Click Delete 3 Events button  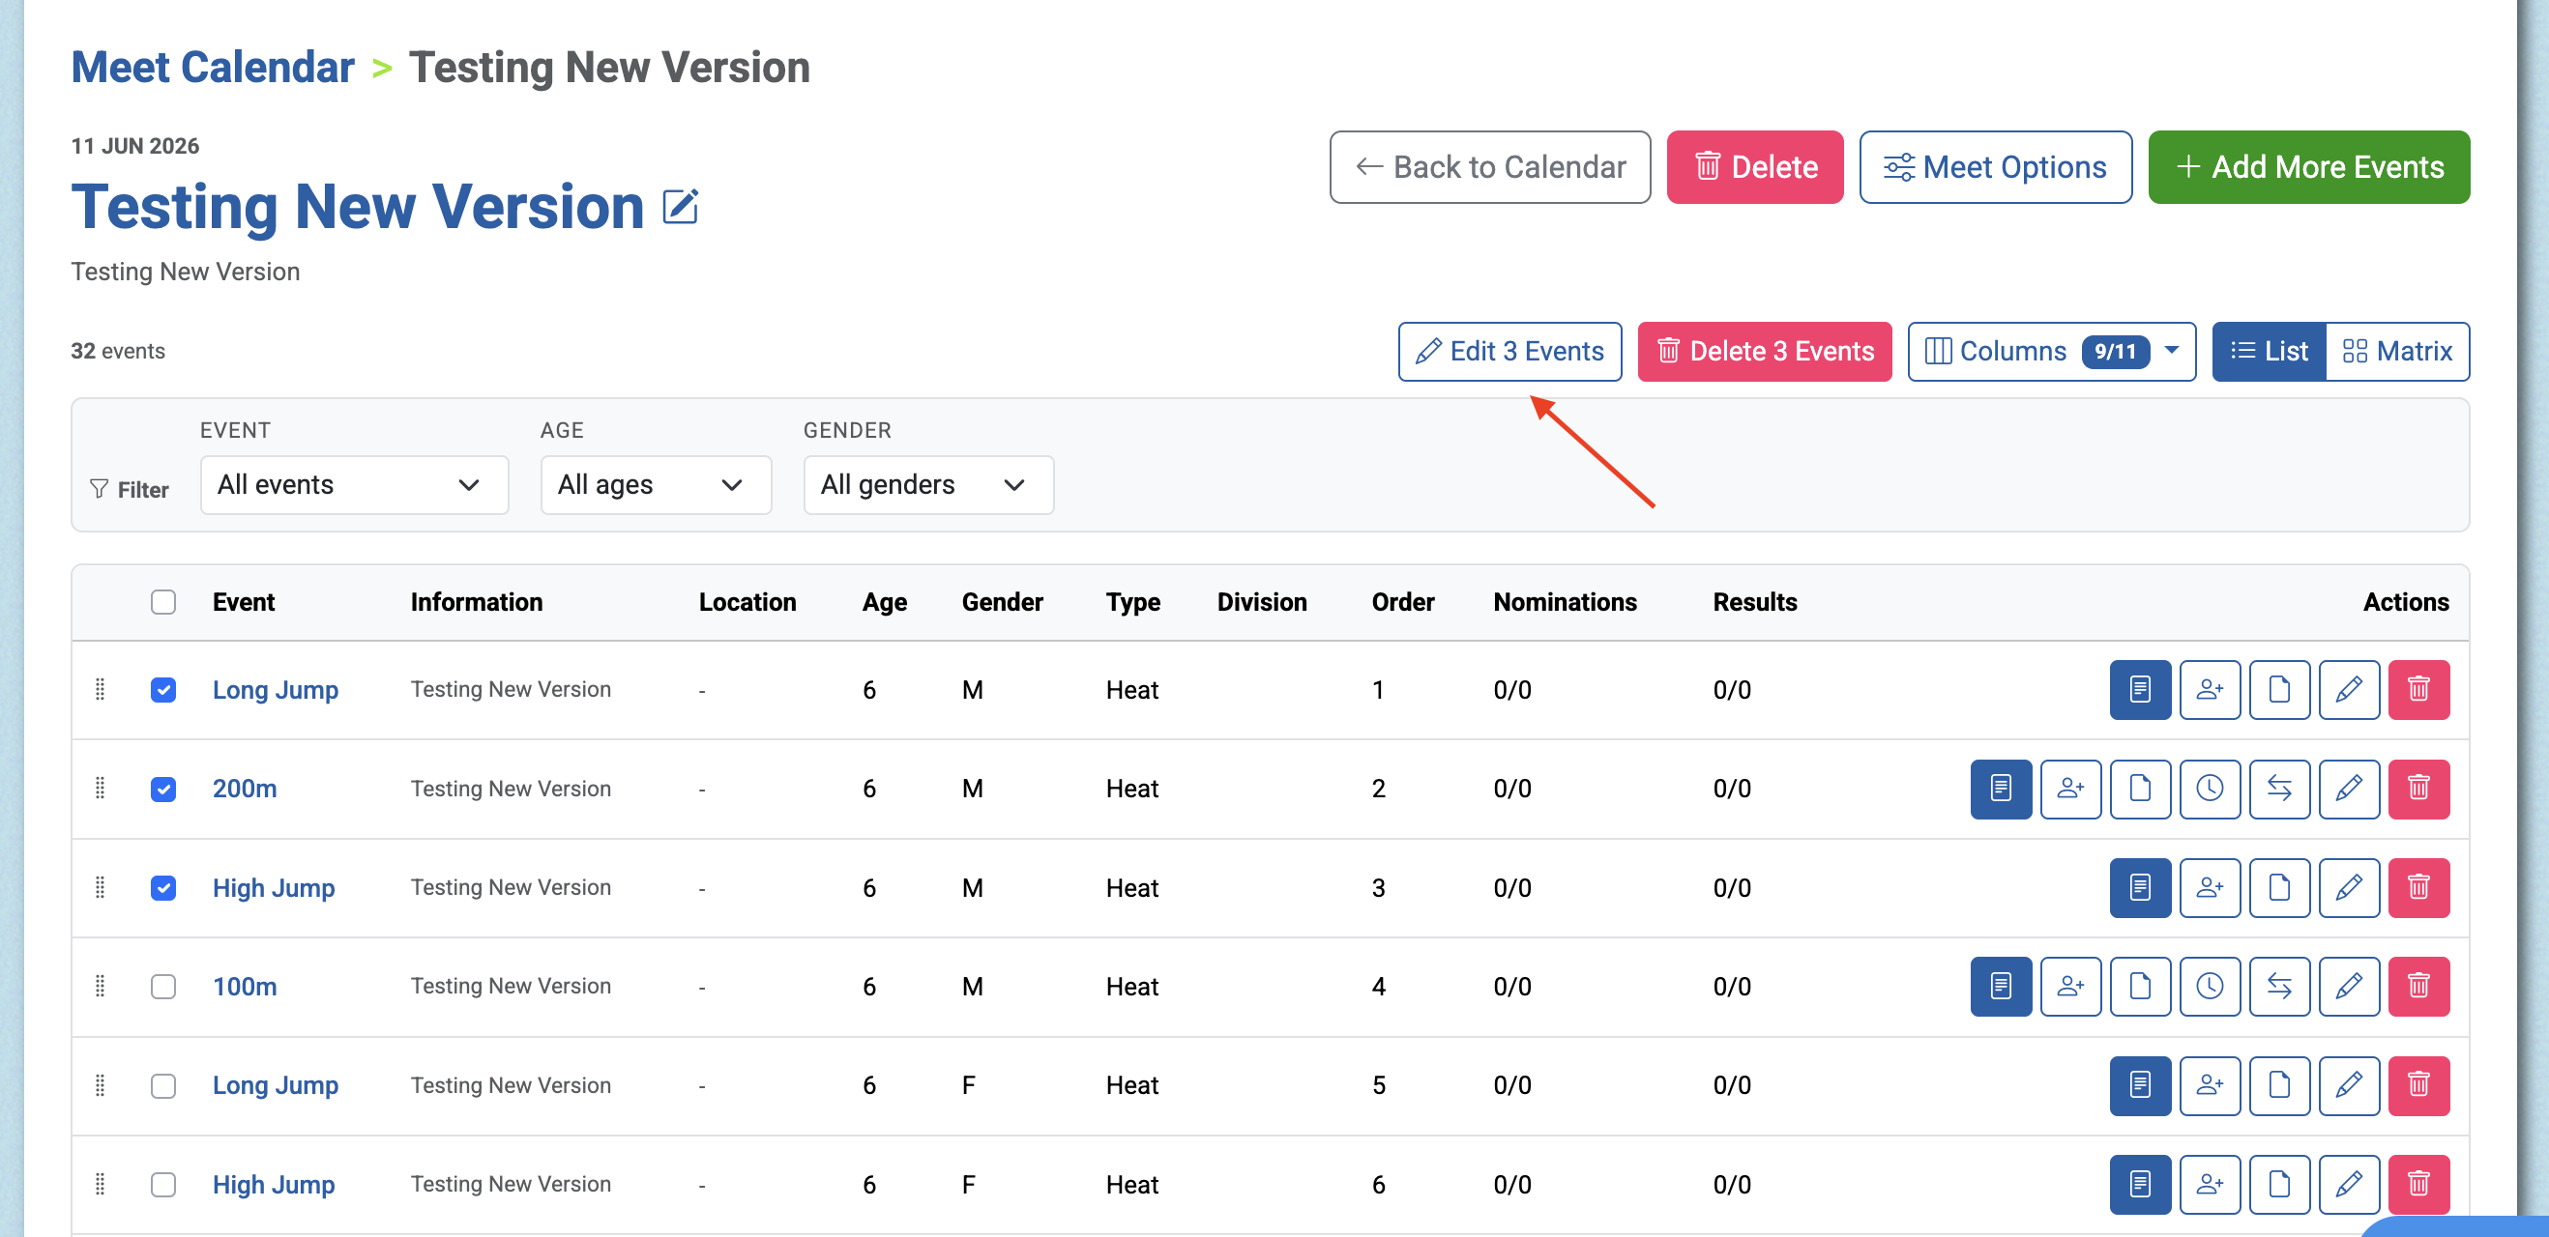click(1765, 351)
